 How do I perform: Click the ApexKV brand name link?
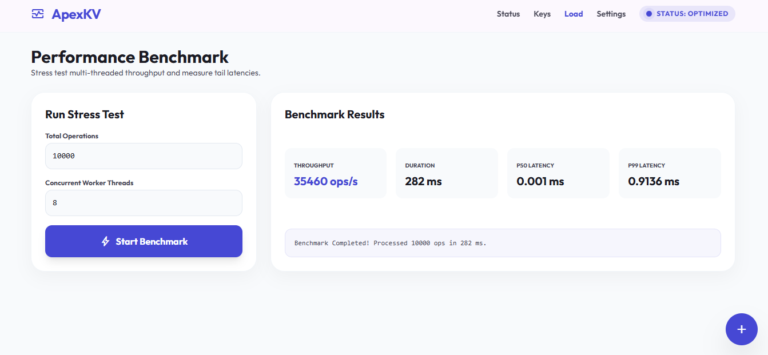pyautogui.click(x=76, y=14)
